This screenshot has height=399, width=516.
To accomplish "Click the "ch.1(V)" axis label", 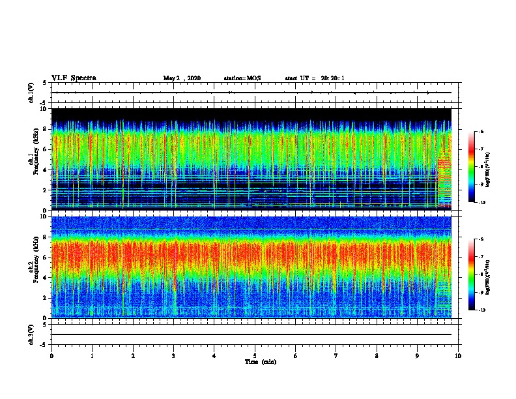I will pos(31,93).
